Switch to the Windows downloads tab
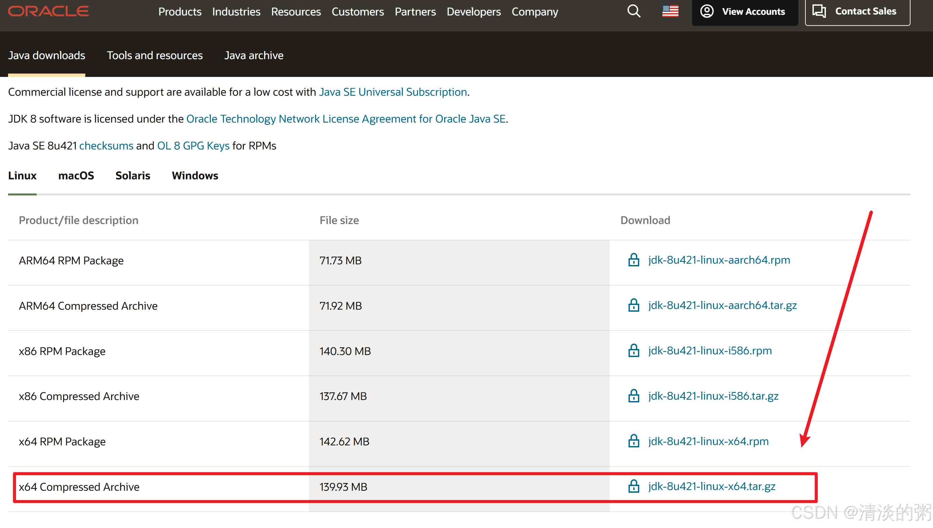This screenshot has height=528, width=933. (195, 176)
